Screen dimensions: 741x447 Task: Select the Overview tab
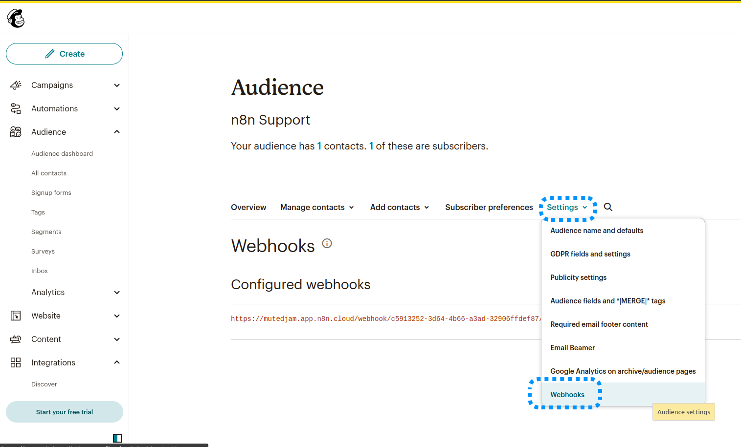[248, 207]
